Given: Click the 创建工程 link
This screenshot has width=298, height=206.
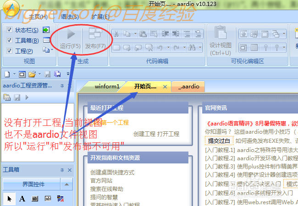Looking at the screenshot, I should pyautogui.click(x=144, y=134).
